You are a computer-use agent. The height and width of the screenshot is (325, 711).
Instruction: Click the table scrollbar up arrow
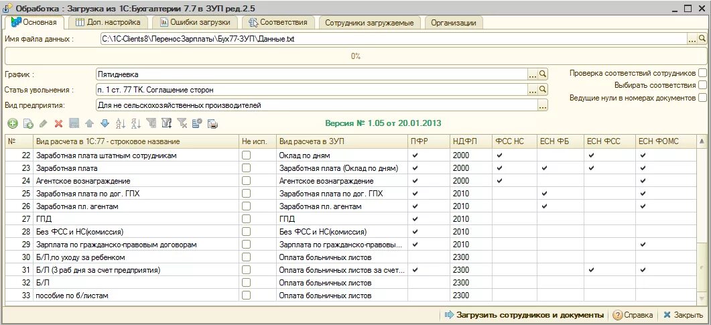pyautogui.click(x=702, y=142)
